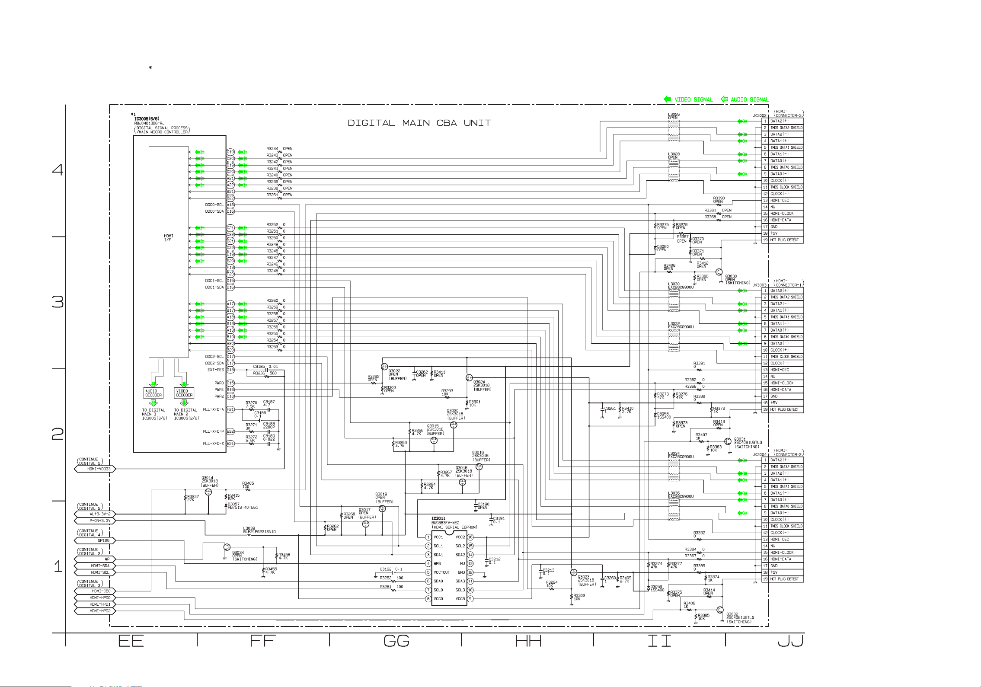Click JK3002 pin 19 HOT PLUG DETECT
This screenshot has height=687, width=981.
784,240
